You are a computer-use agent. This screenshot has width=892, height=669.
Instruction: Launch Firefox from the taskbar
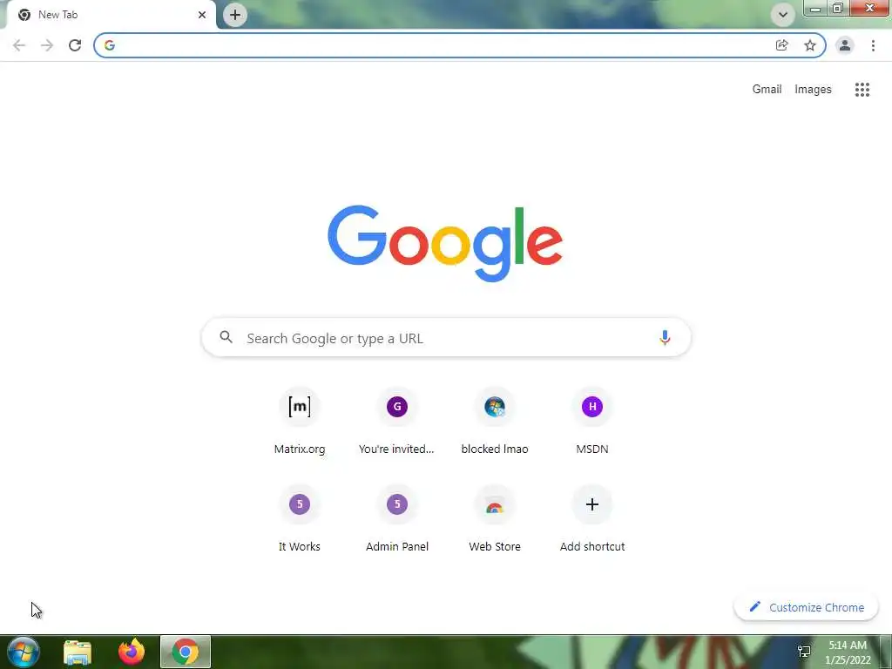click(x=132, y=652)
